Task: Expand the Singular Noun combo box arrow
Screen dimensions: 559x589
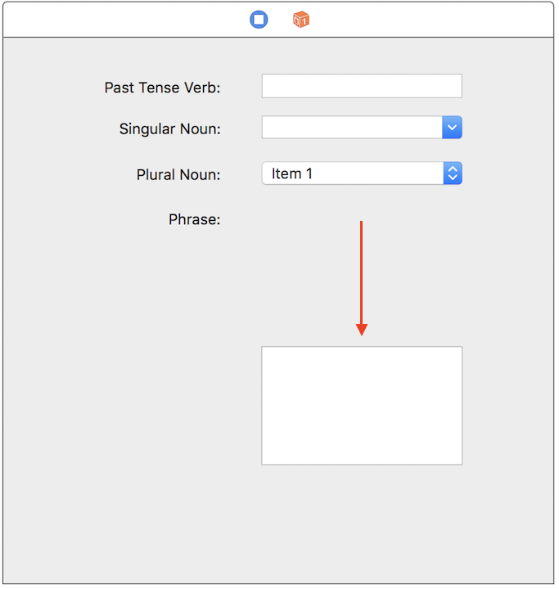Action: (453, 128)
